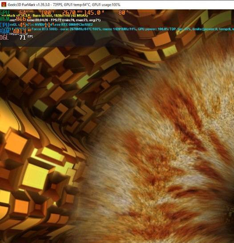Click the Geeks3D FurMark window title text

[x=64, y=4]
